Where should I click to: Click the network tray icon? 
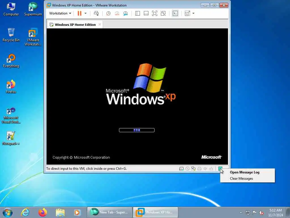tap(248, 213)
